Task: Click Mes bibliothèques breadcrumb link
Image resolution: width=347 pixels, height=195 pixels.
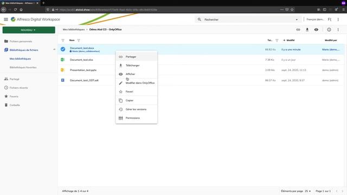Action: click(74, 29)
